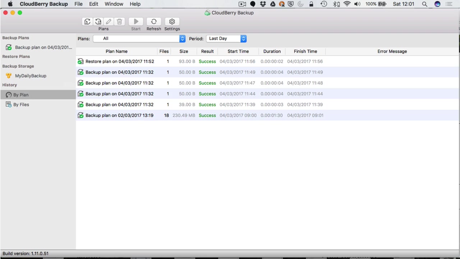This screenshot has height=259, width=460.
Task: Click the 39.00 B size cell
Action: (x=187, y=105)
